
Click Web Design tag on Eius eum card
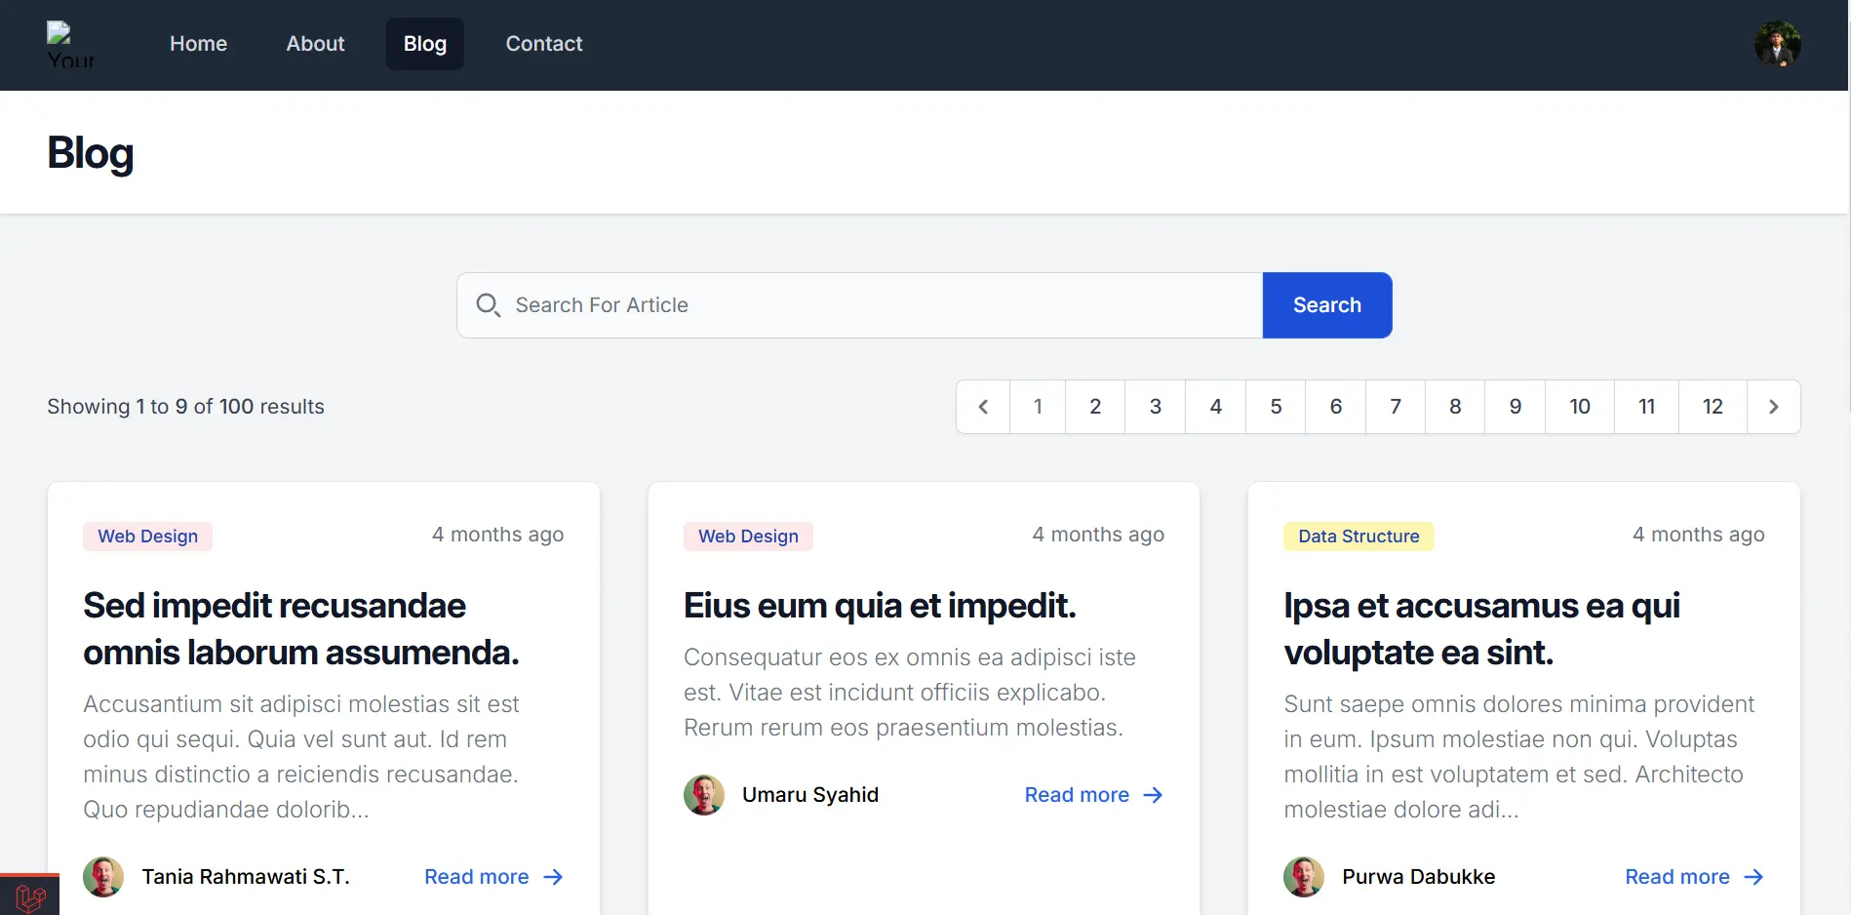pos(748,537)
